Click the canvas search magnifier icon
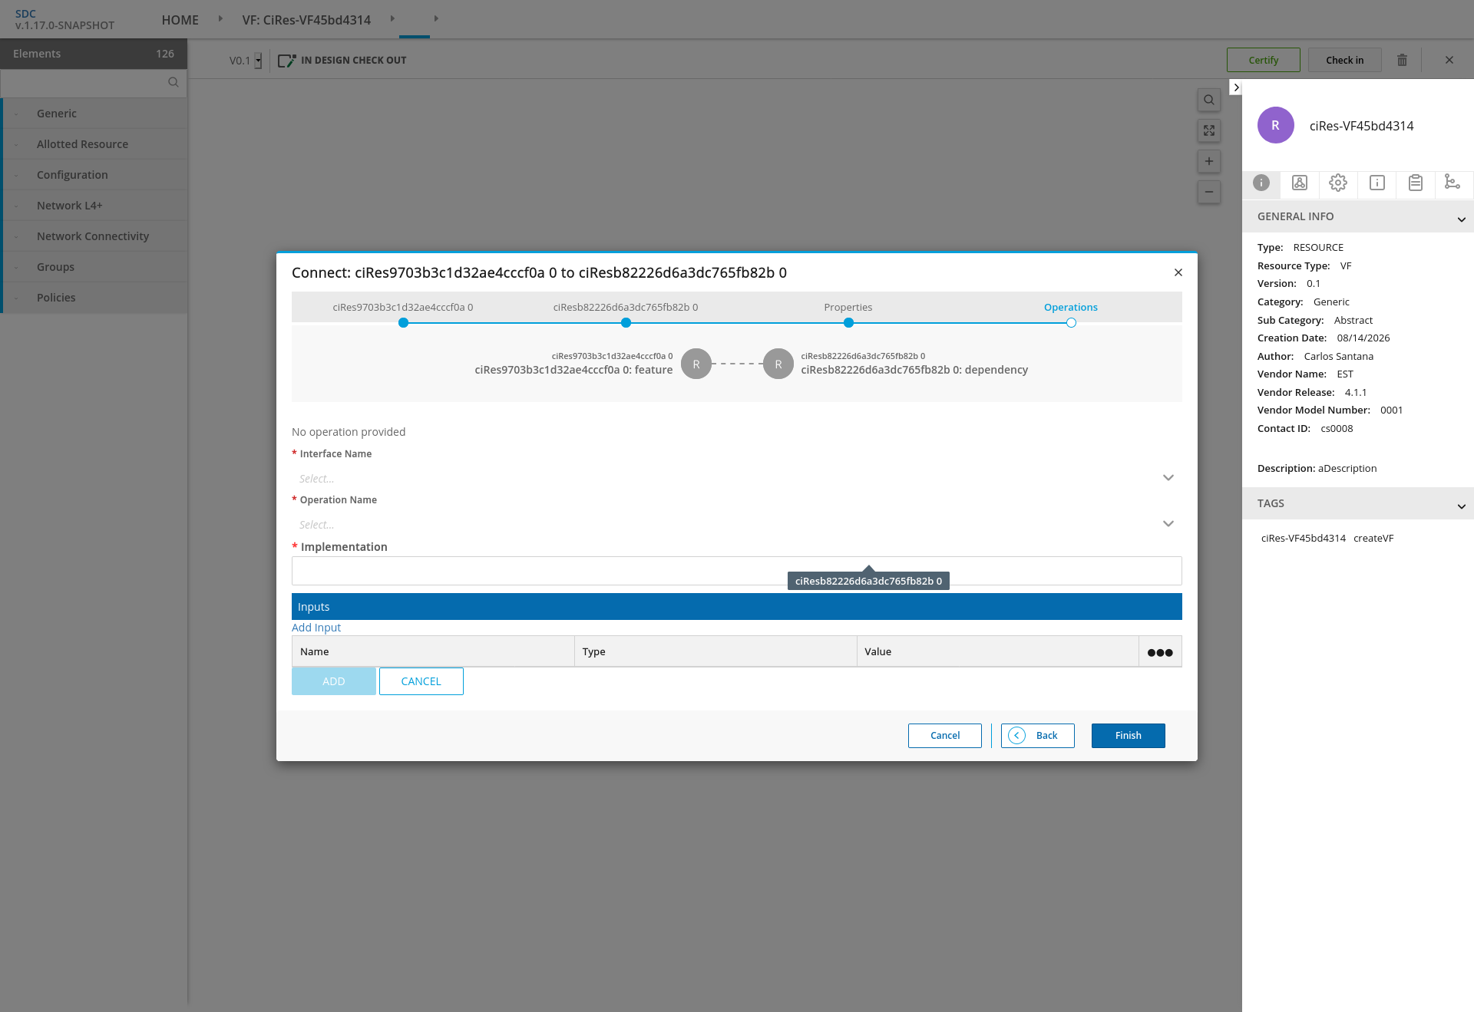This screenshot has width=1474, height=1012. (1209, 100)
